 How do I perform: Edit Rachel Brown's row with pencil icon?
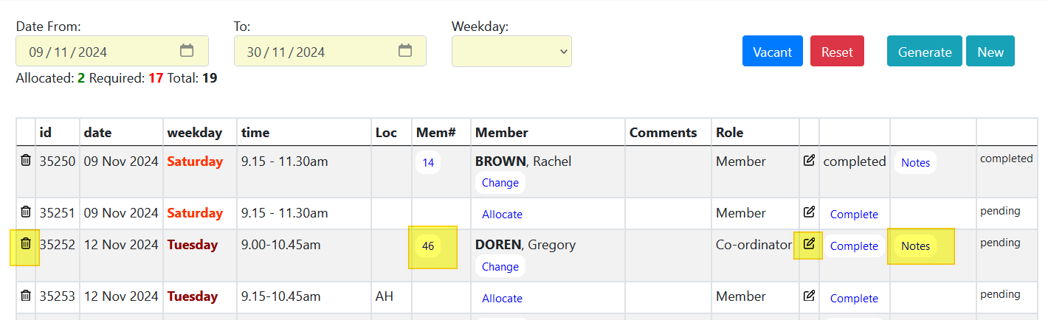(x=809, y=160)
